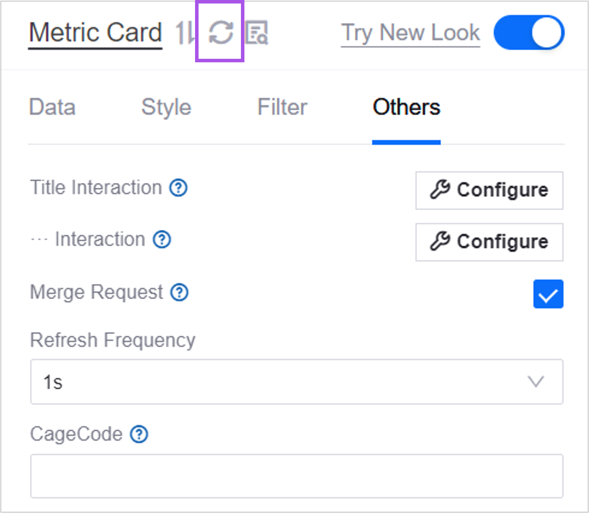Uncheck the Merge Request checkbox

point(548,294)
